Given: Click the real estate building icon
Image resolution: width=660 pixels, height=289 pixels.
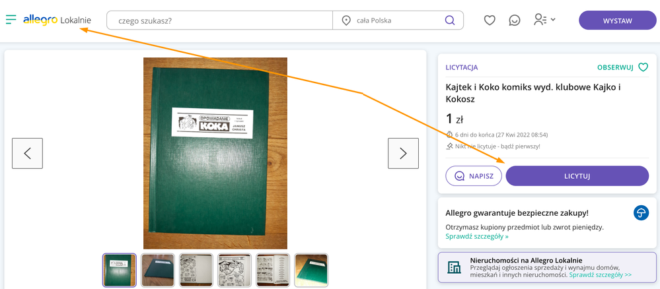Looking at the screenshot, I should [455, 267].
